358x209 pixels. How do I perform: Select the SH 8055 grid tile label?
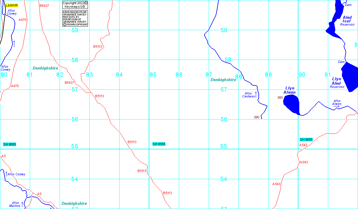(x=10, y=144)
